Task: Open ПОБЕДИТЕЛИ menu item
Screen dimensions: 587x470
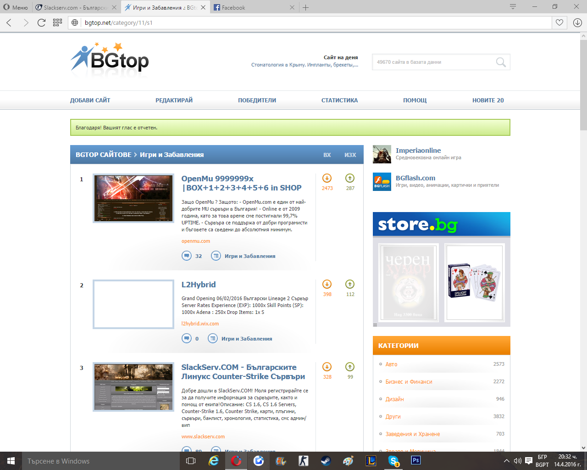Action: pos(257,100)
